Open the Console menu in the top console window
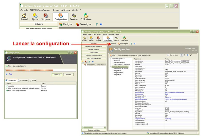The width and height of the screenshot is (201, 137). tap(24, 10)
